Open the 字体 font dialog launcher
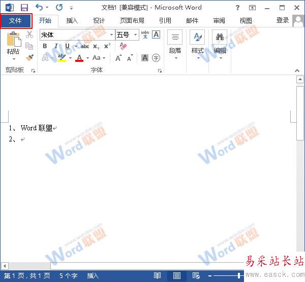The image size is (305, 282). tap(160, 71)
